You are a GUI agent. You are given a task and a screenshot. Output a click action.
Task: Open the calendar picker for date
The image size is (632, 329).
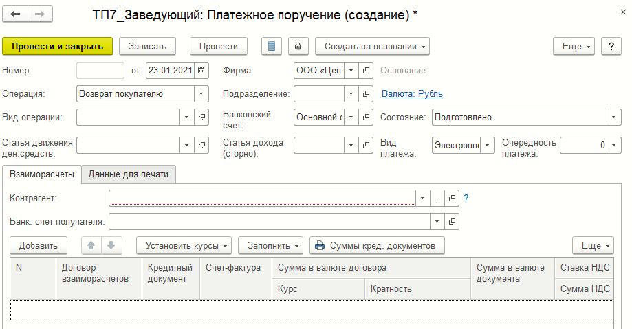coord(201,70)
